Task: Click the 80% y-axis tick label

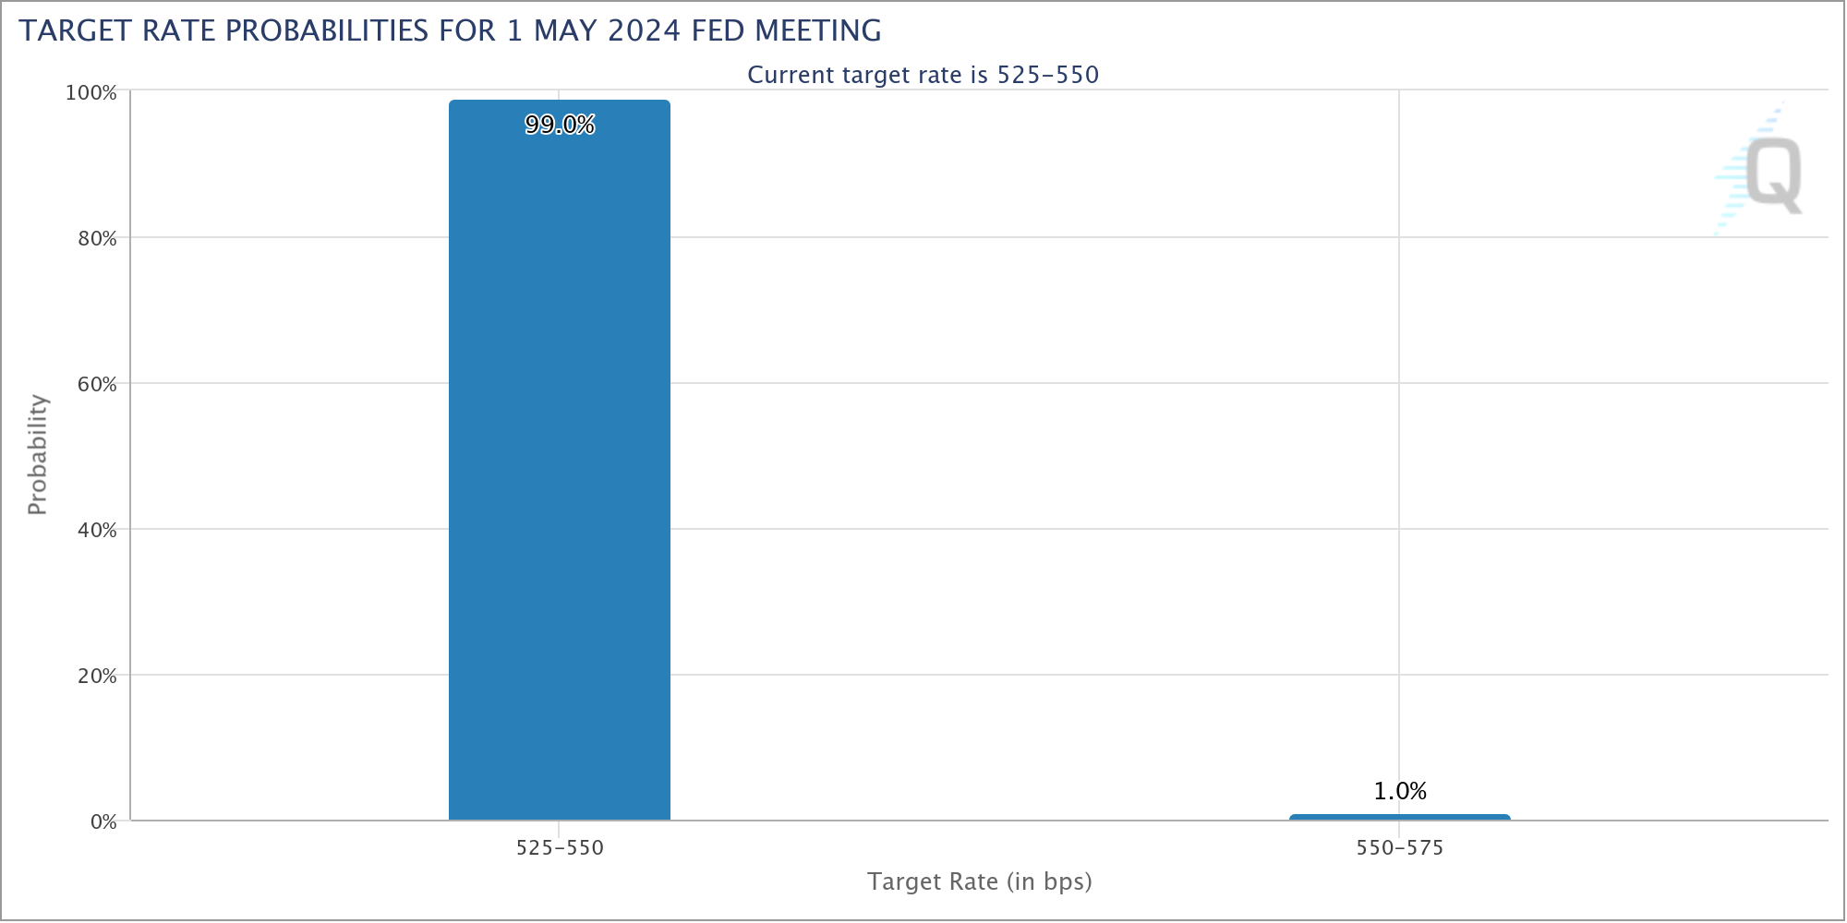Action: click(97, 239)
